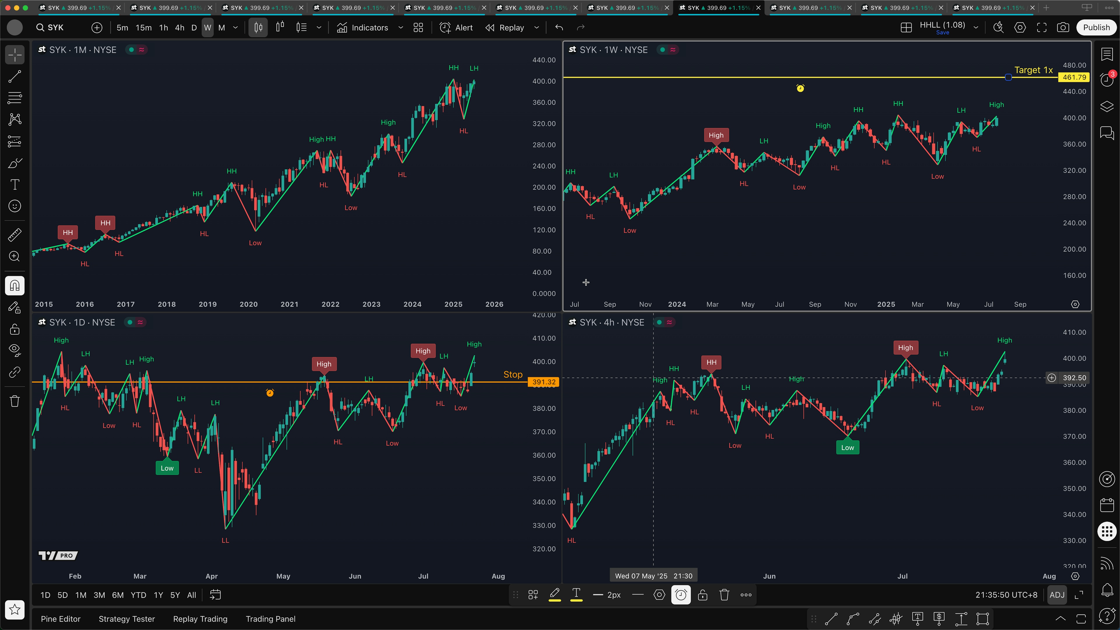Screen dimensions: 1120x630
Task: Select the brush drawing tool
Action: 15,163
